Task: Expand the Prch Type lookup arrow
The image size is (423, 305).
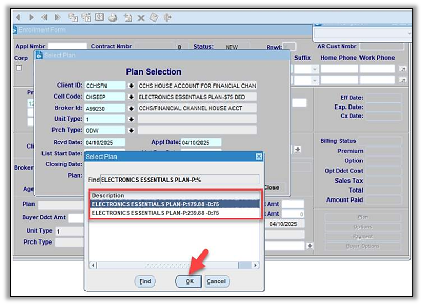Action: [131, 130]
